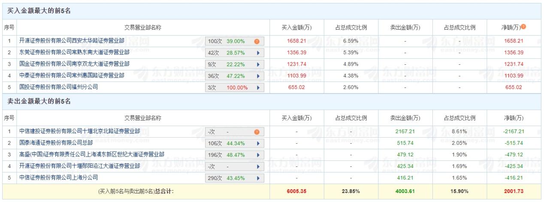Click blue arrow in 中泰证券常州惠国路 row
Screen dimensions: 544x202
click(258, 76)
